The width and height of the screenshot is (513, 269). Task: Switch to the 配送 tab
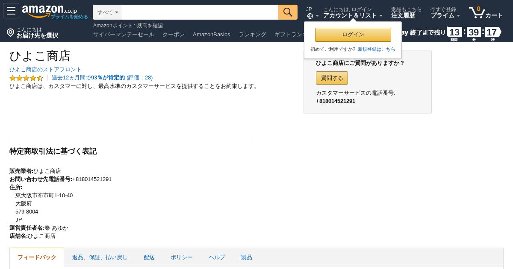(149, 257)
